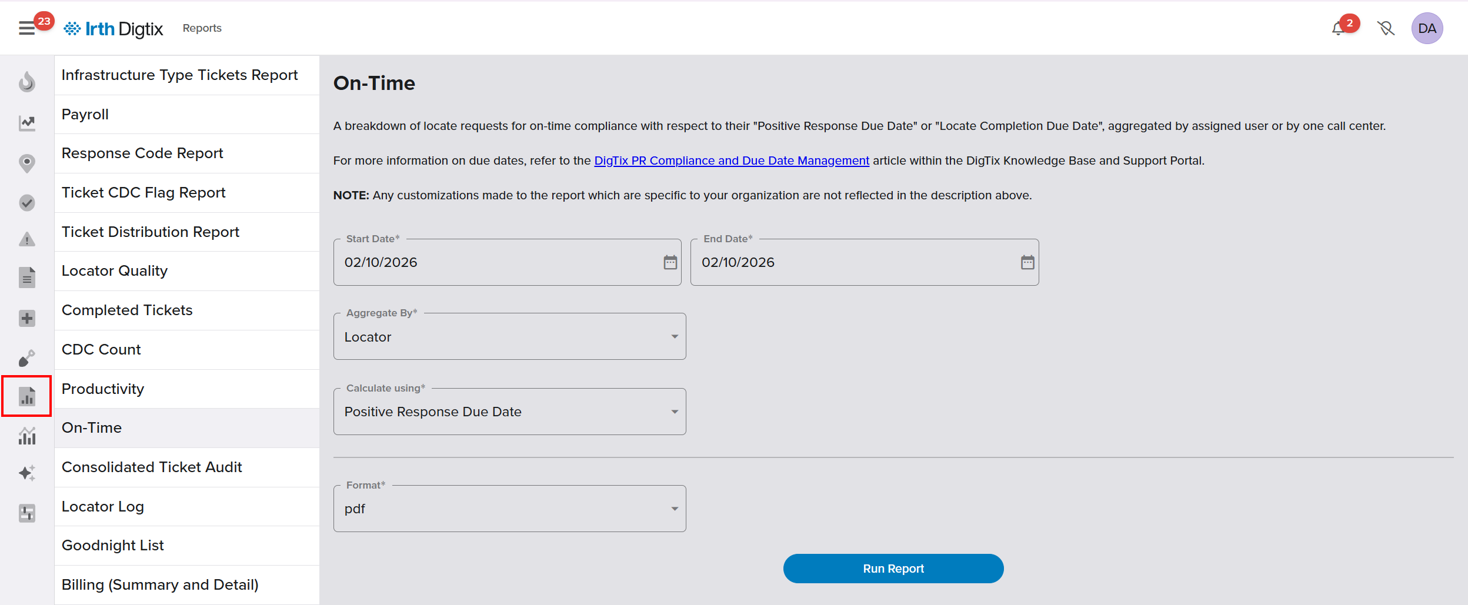Open the DA user avatar menu
Screen dimensions: 1468x605
click(x=1427, y=28)
